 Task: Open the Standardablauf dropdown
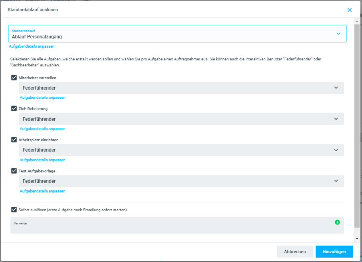click(x=177, y=34)
